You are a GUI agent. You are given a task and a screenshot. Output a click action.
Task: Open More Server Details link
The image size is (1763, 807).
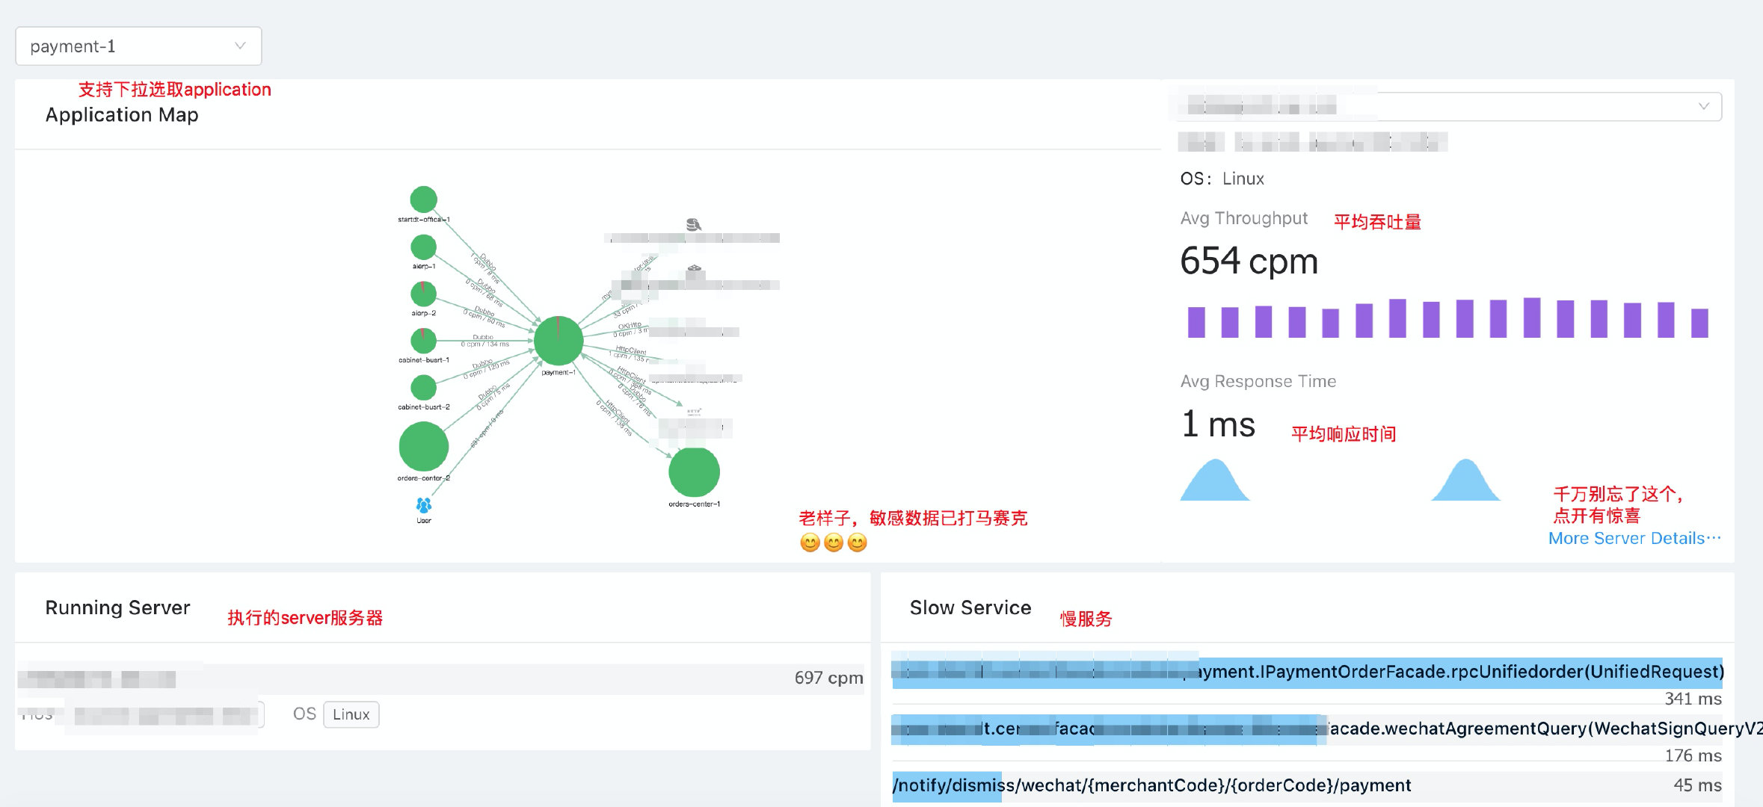point(1634,538)
